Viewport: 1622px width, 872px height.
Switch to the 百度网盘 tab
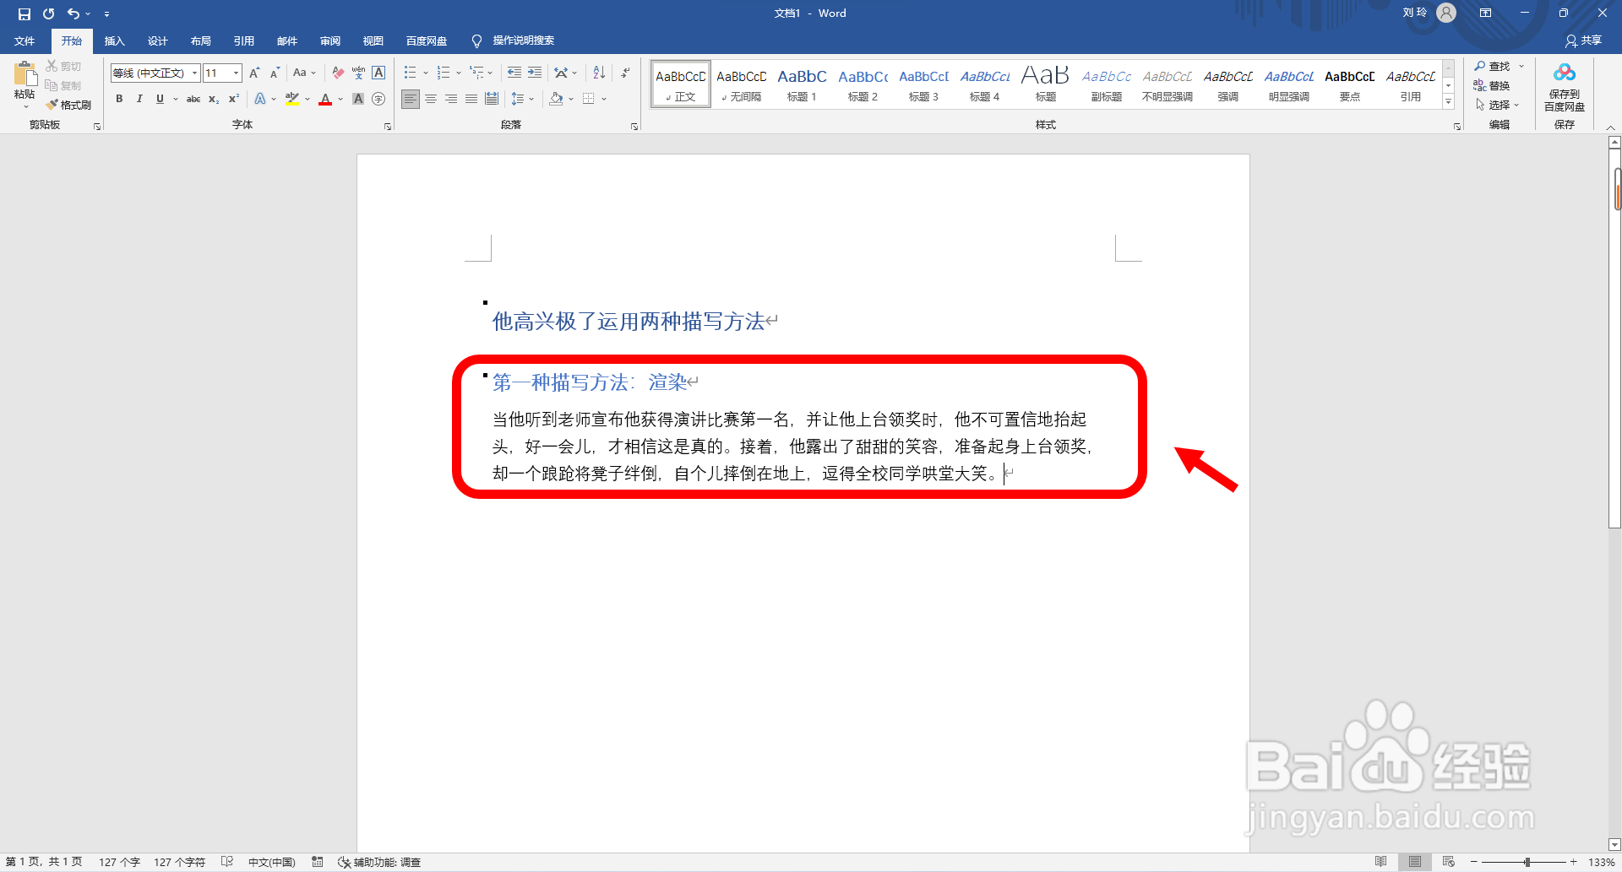tap(427, 41)
